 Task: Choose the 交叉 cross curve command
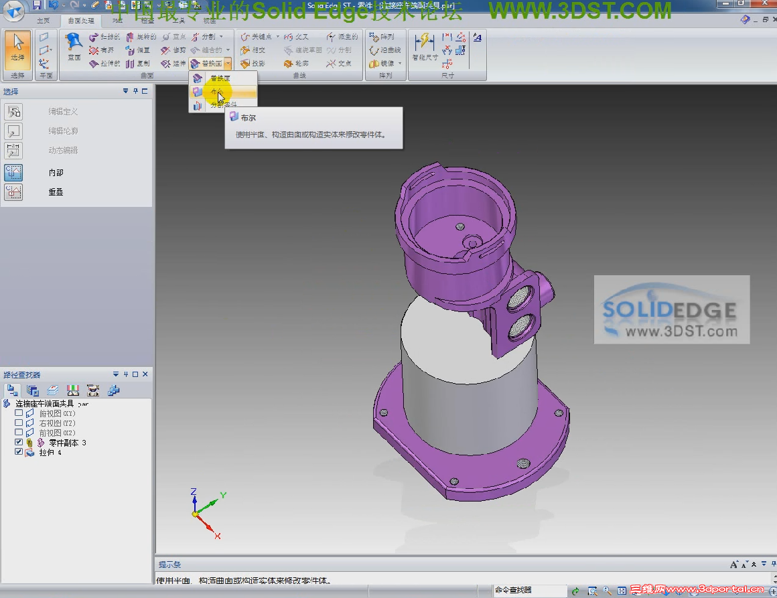pyautogui.click(x=296, y=37)
